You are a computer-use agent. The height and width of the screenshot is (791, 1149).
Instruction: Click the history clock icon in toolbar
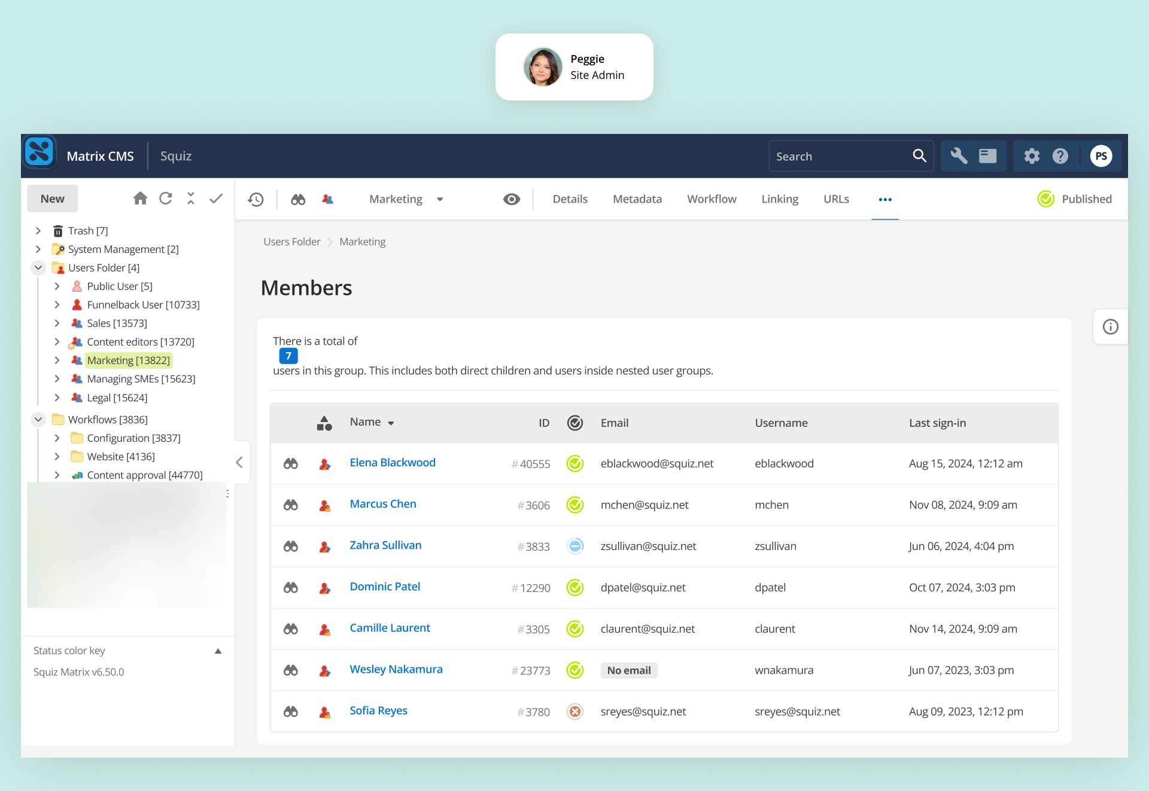click(256, 199)
